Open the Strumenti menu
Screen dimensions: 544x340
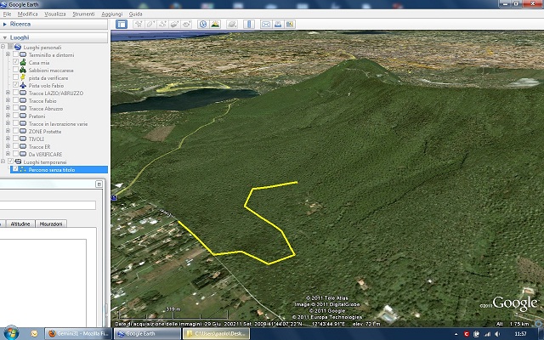[x=83, y=14]
